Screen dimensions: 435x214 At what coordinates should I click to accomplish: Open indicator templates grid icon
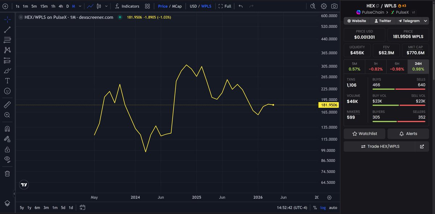pos(147,6)
